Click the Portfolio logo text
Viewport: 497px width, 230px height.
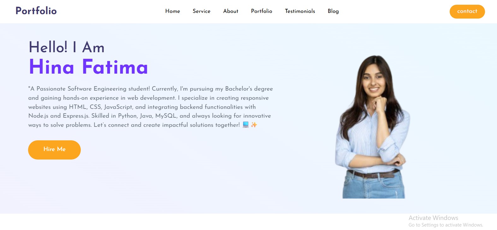(36, 11)
